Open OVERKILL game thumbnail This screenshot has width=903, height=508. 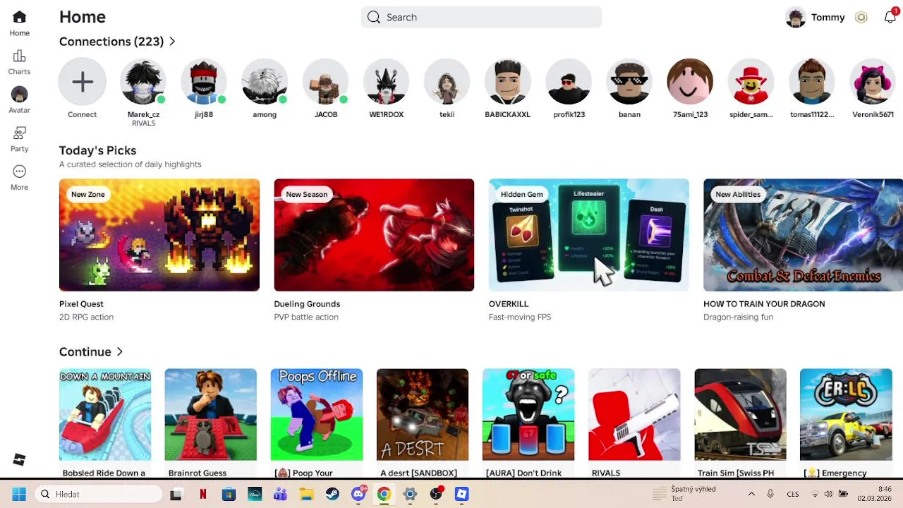(589, 235)
